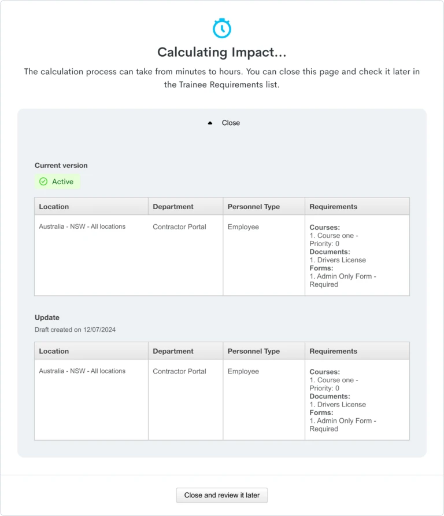This screenshot has width=444, height=516.
Task: Click the Draft created on 12/07/2024 text
Action: point(75,330)
